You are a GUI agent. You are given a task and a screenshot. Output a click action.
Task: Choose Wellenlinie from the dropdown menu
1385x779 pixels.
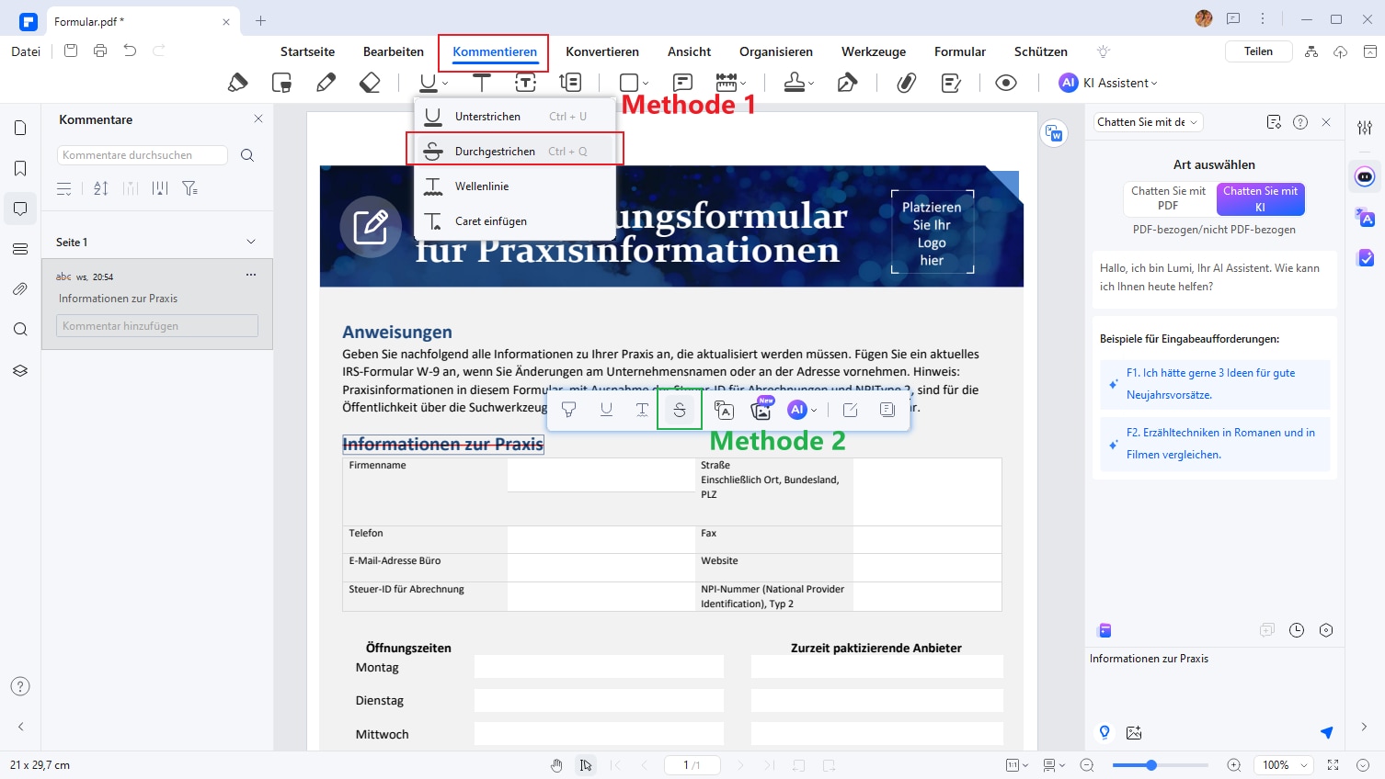515,186
